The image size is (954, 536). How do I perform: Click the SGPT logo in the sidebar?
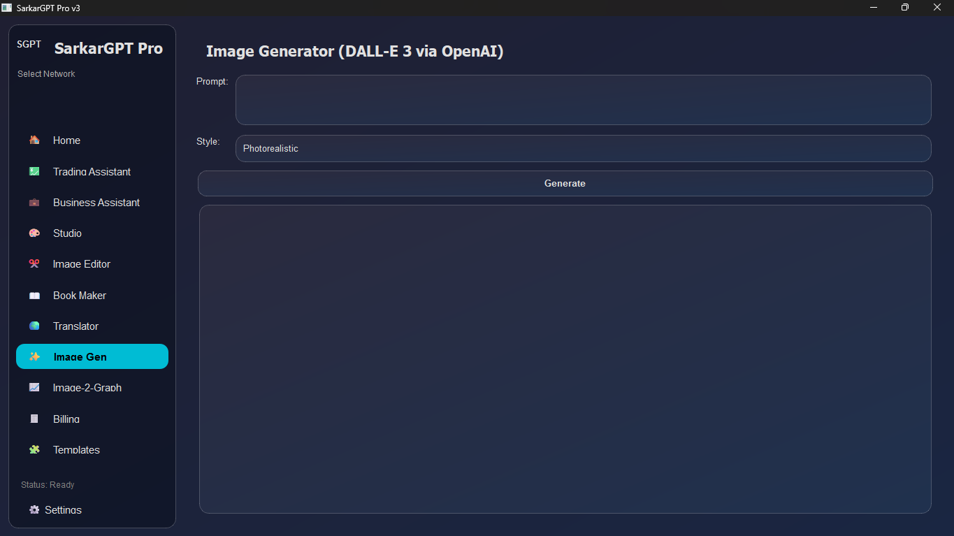click(x=29, y=44)
